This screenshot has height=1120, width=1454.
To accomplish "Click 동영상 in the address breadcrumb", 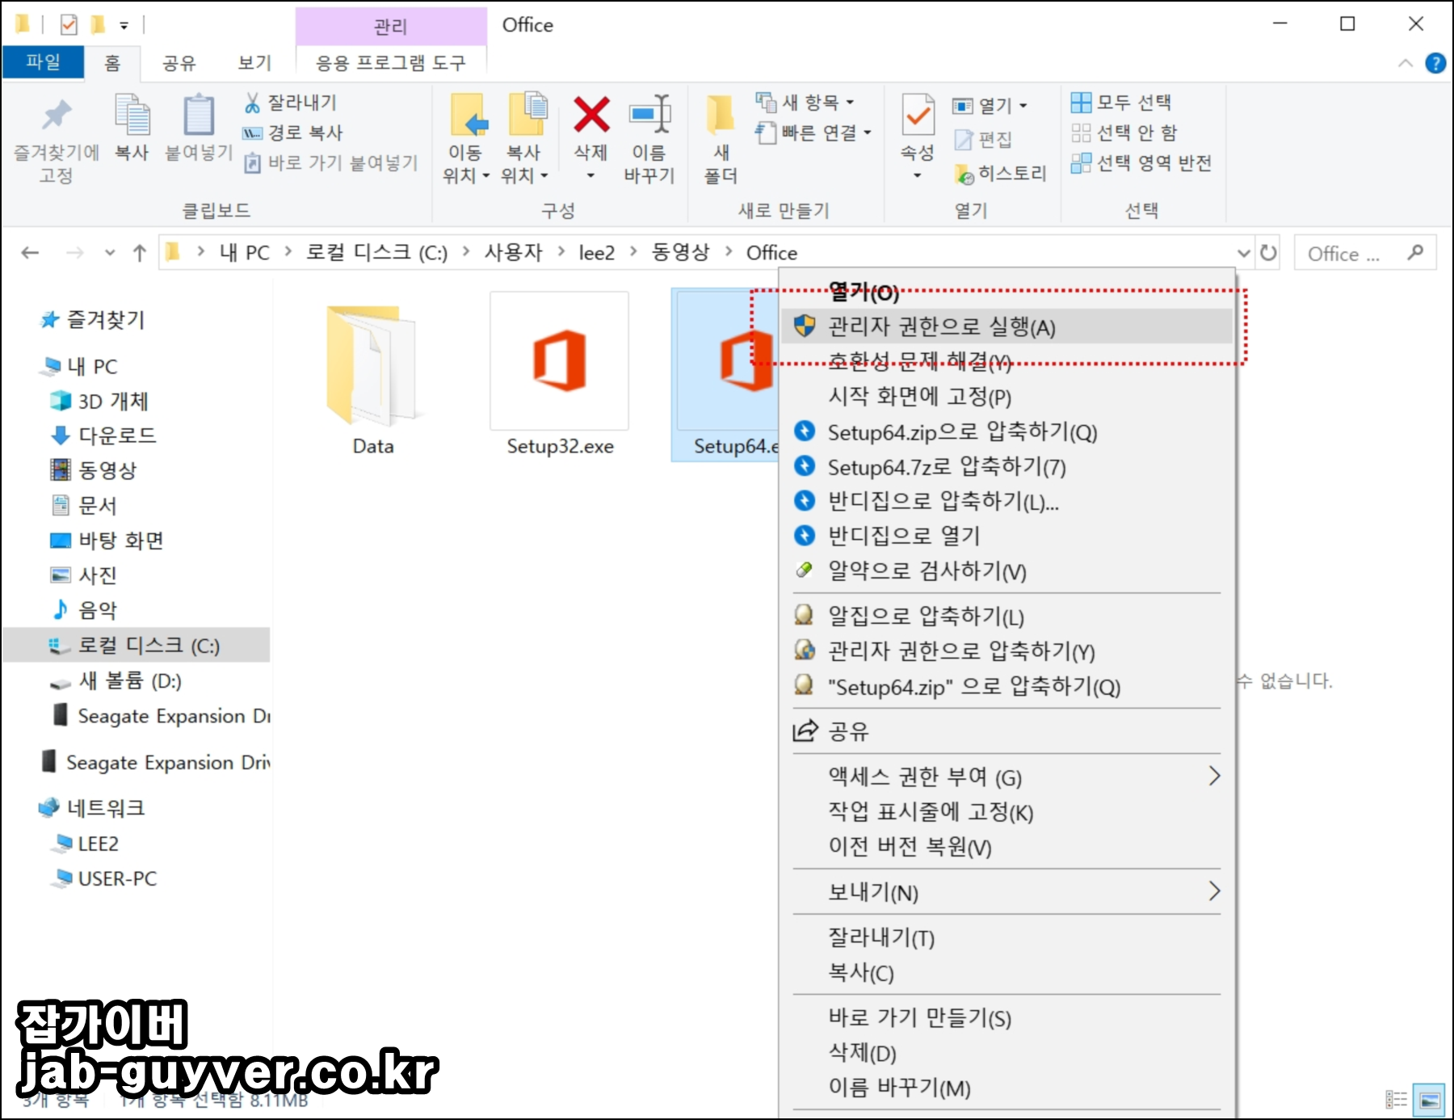I will pyautogui.click(x=680, y=253).
